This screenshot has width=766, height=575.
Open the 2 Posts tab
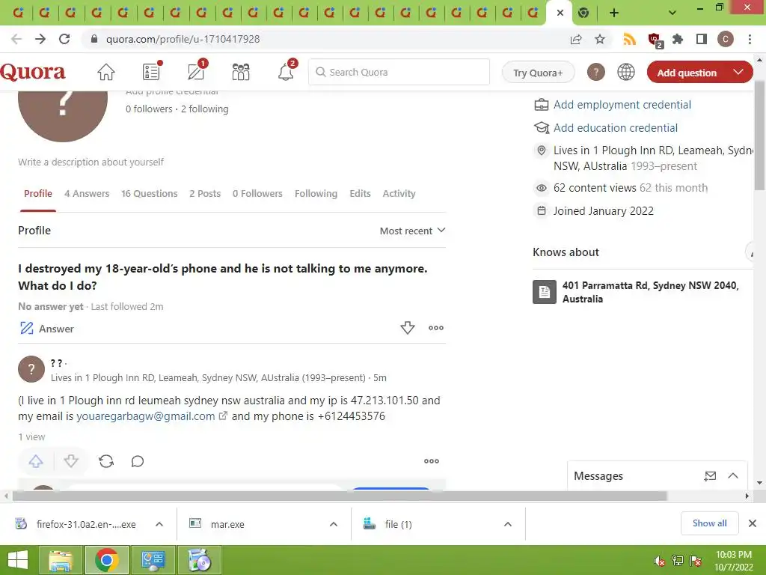(205, 194)
